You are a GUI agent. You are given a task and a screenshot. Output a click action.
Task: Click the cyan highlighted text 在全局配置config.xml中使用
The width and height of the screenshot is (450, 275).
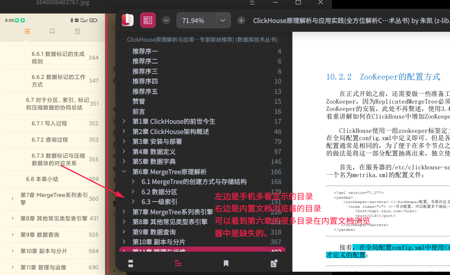pyautogui.click(x=402, y=248)
